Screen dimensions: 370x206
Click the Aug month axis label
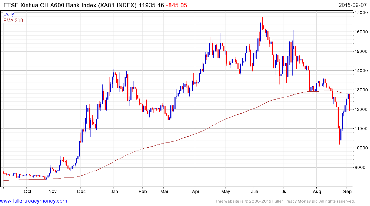tap(317, 191)
